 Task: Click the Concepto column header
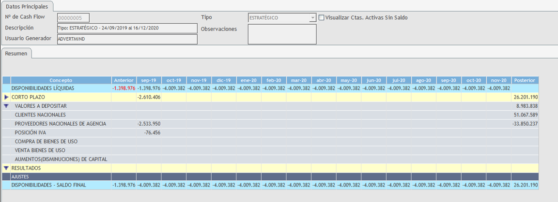tap(61, 80)
